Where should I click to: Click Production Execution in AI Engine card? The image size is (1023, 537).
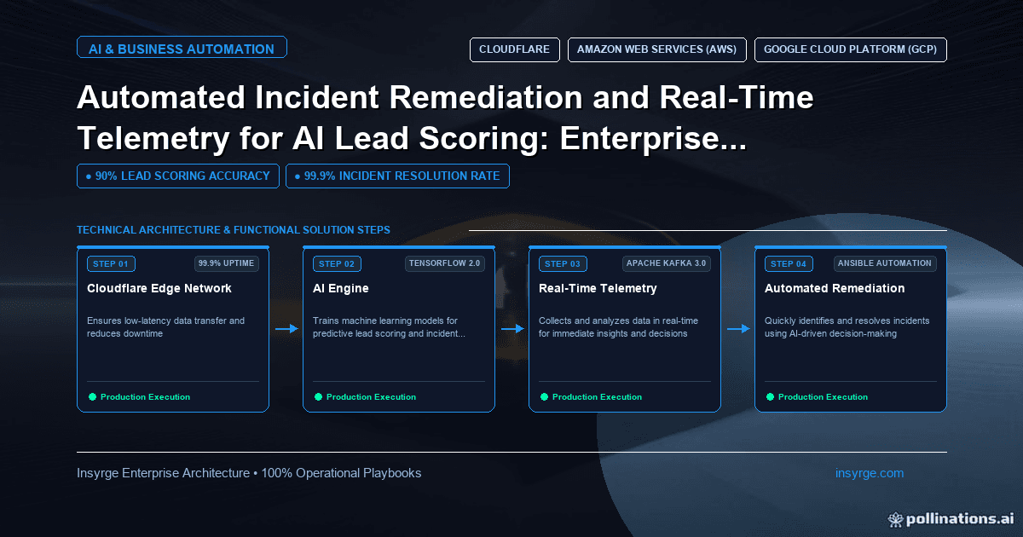pos(371,397)
